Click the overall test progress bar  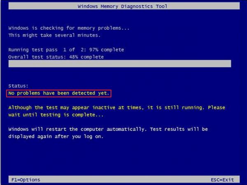tap(120, 64)
